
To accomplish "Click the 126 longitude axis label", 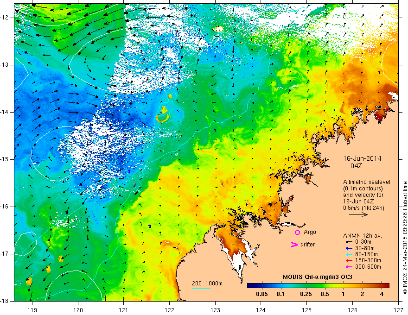I will coord(352,310).
